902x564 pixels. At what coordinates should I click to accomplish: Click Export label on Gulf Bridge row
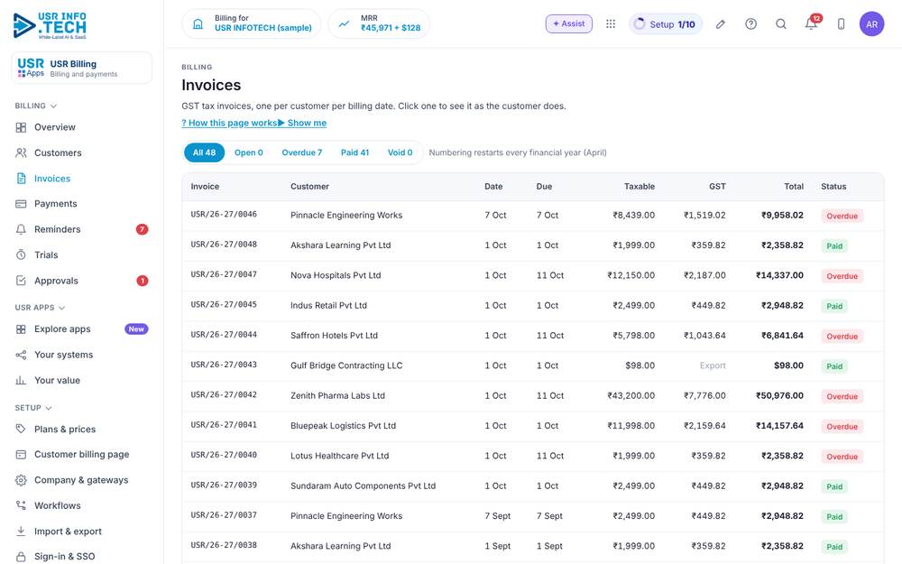[713, 365]
